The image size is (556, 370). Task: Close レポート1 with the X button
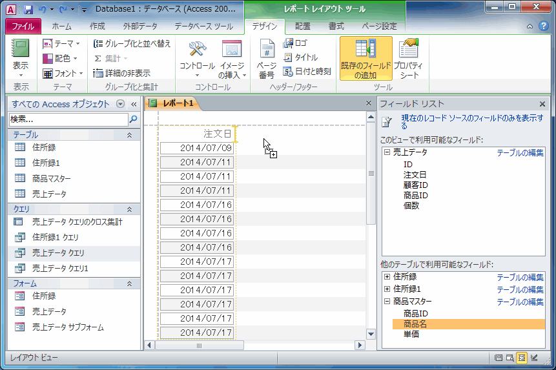point(369,103)
